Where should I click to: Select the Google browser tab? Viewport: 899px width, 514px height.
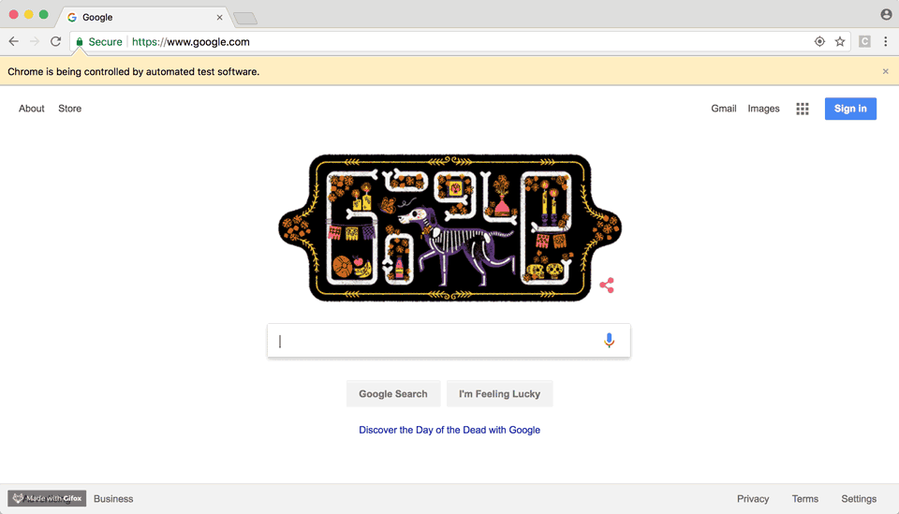[x=144, y=17]
